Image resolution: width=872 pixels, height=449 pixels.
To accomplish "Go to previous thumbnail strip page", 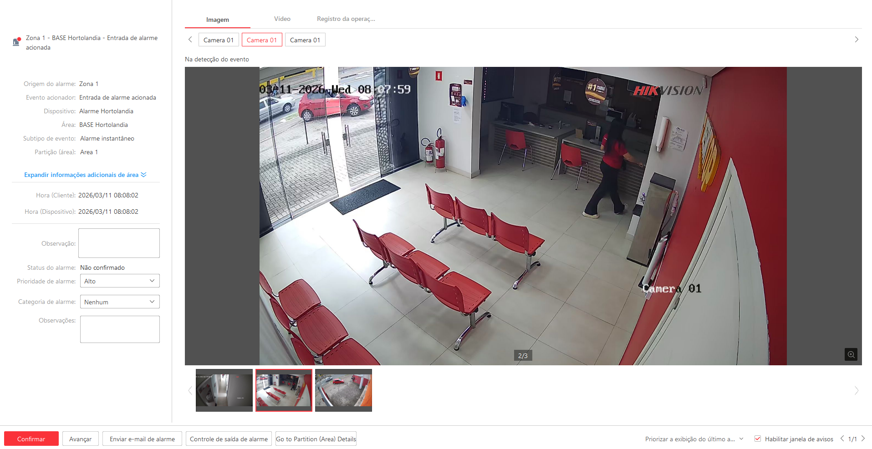I will [190, 390].
